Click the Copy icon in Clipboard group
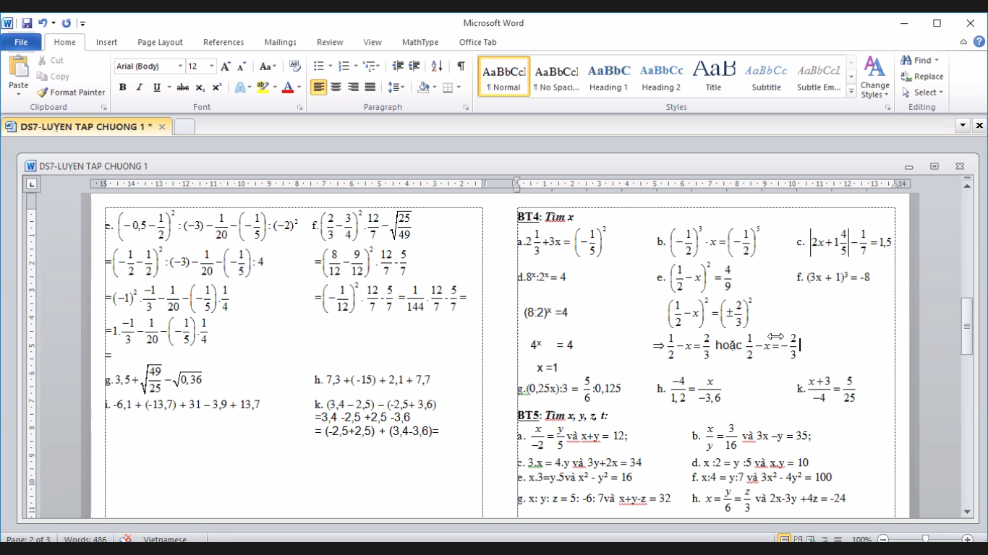The height and width of the screenshot is (555, 988). pyautogui.click(x=54, y=77)
